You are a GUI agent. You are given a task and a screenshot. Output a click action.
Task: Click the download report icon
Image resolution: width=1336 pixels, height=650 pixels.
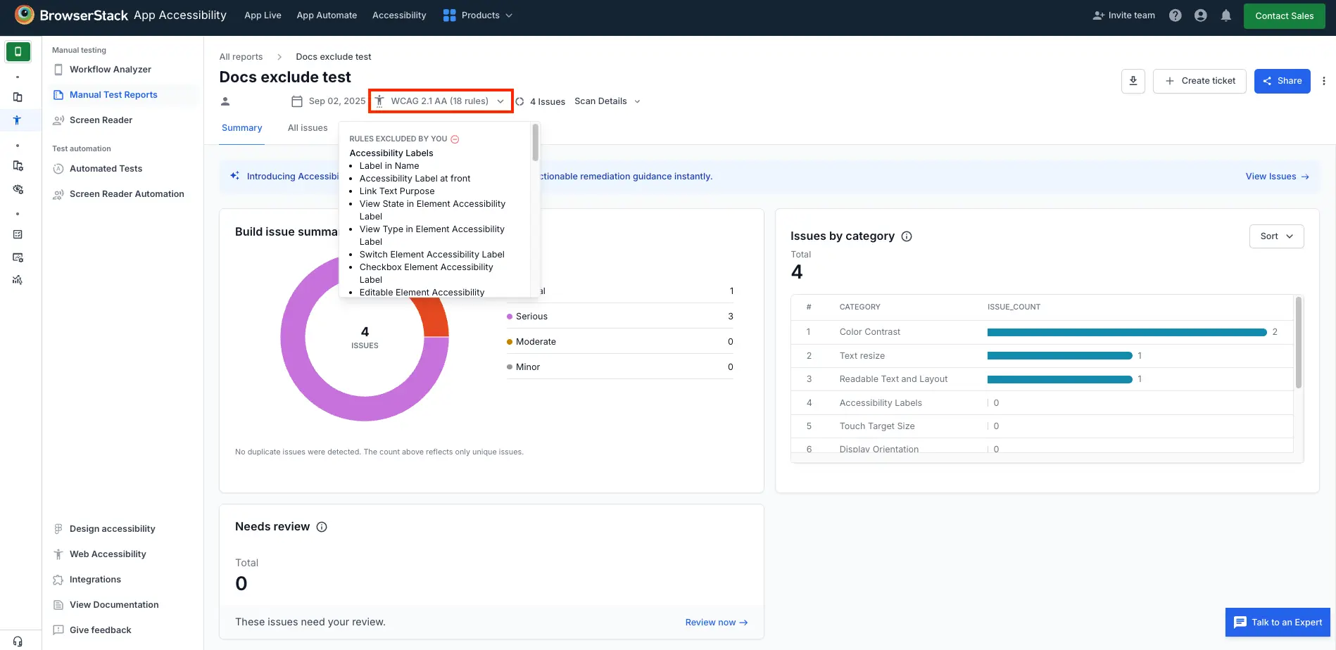1133,81
